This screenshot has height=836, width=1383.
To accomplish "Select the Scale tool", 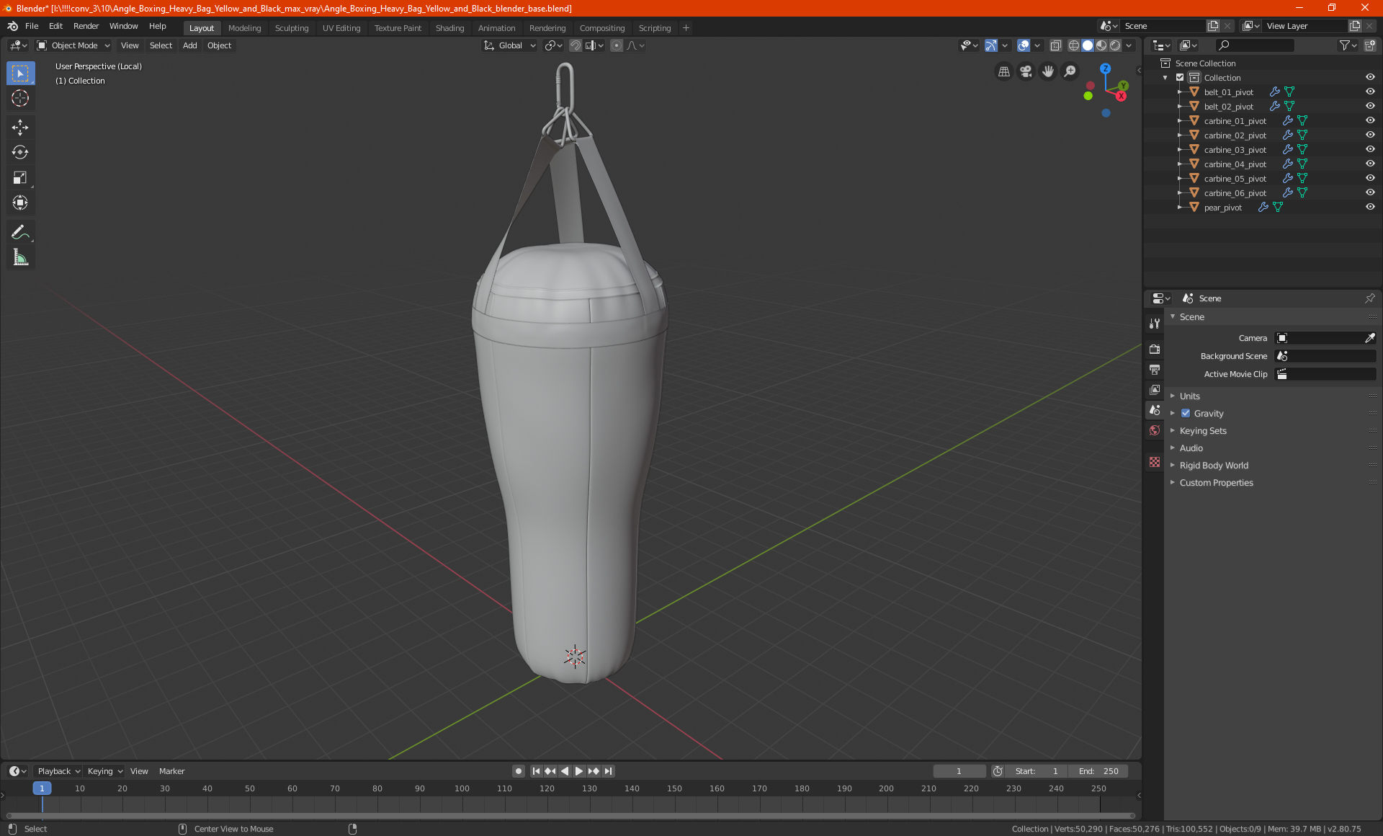I will coord(20,178).
